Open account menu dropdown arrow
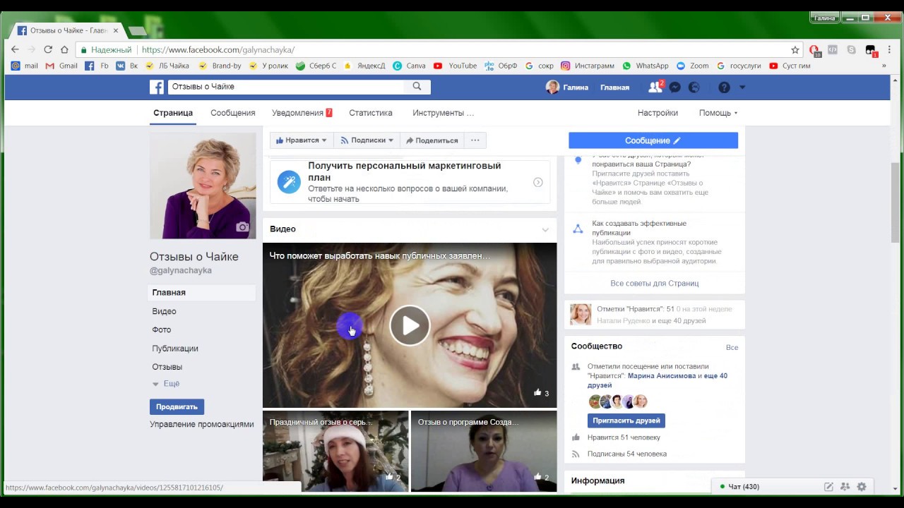This screenshot has height=508, width=904. point(742,87)
